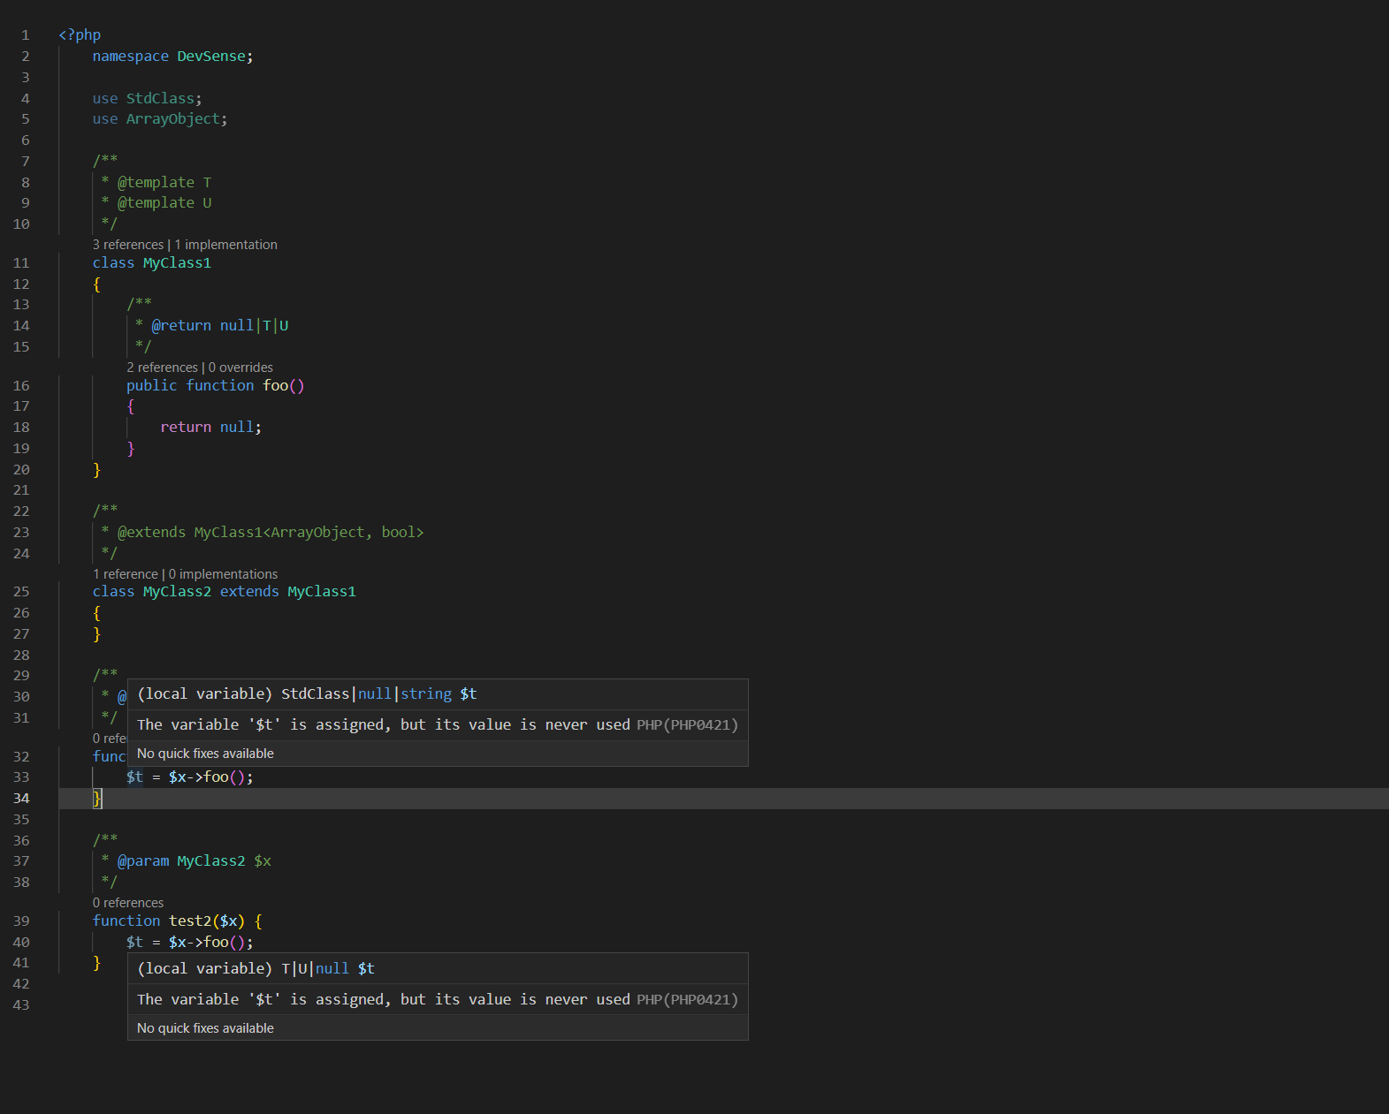Click the $t variable on line 40
Screen dimensions: 1389x1114
(x=134, y=943)
